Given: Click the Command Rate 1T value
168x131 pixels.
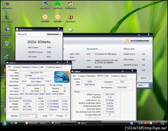Looking at the screenshot, I should tap(110, 115).
